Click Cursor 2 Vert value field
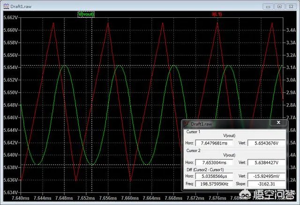Screen dimensions: 300x205 [x=265, y=163]
